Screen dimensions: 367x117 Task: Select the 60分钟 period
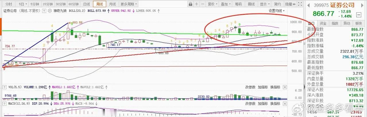(x=74, y=4)
